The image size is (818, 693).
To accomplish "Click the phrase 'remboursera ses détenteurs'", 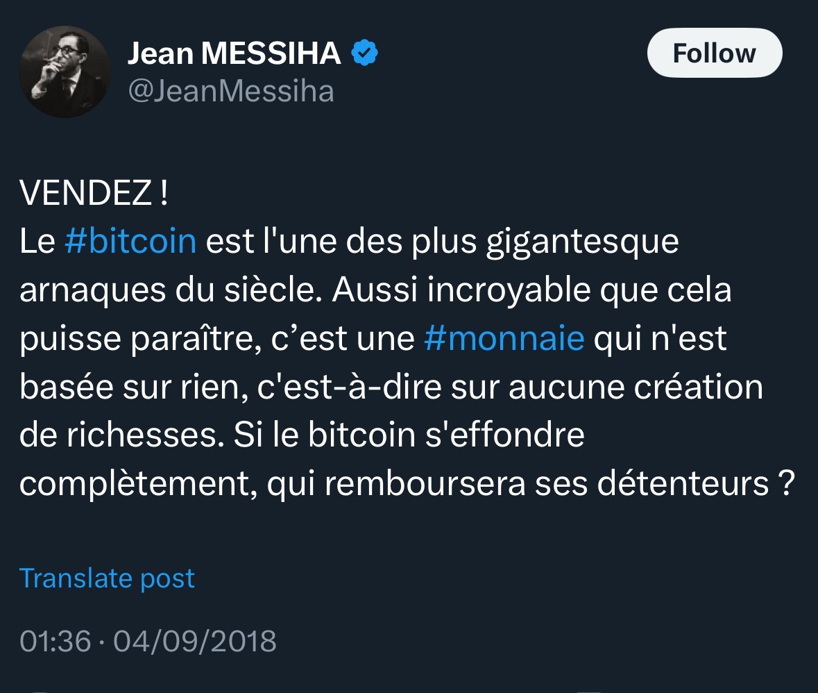I will coord(545,485).
